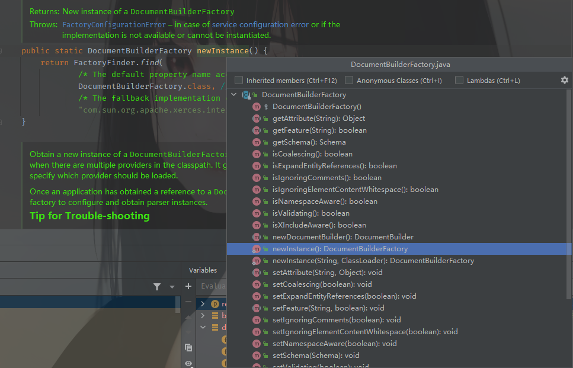The image size is (573, 368).
Task: Toggle the eye watches icon
Action: coord(188,364)
